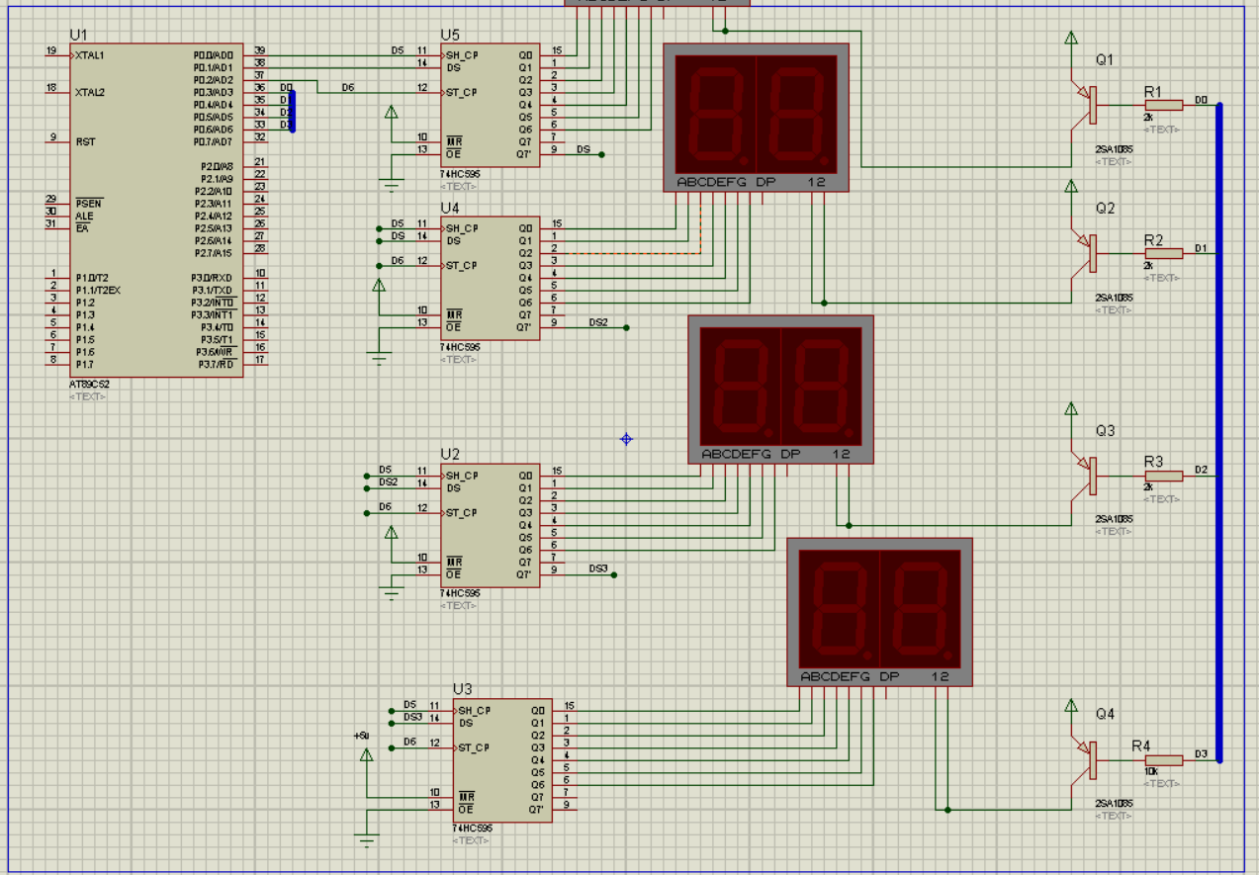The height and width of the screenshot is (875, 1259).
Task: Select the U3 74HC595 shift register
Action: [501, 759]
